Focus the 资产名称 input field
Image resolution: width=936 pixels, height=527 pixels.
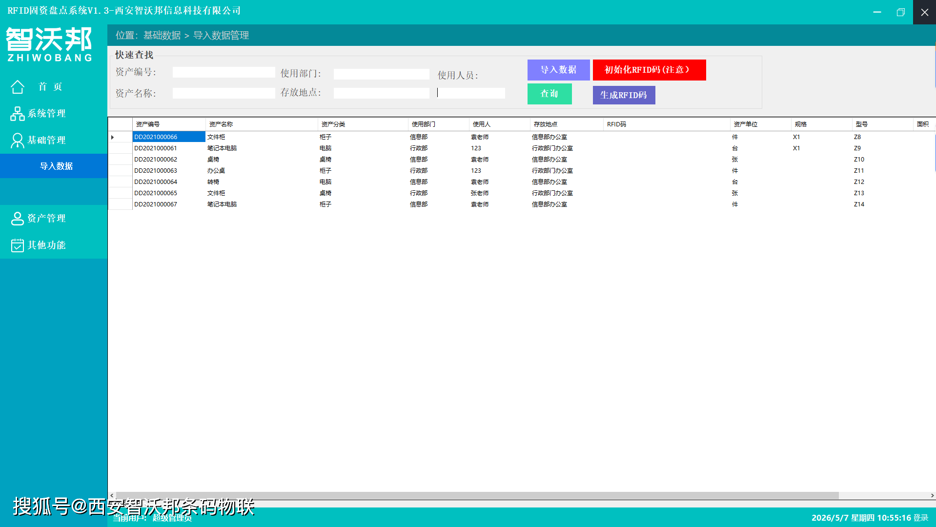click(224, 93)
